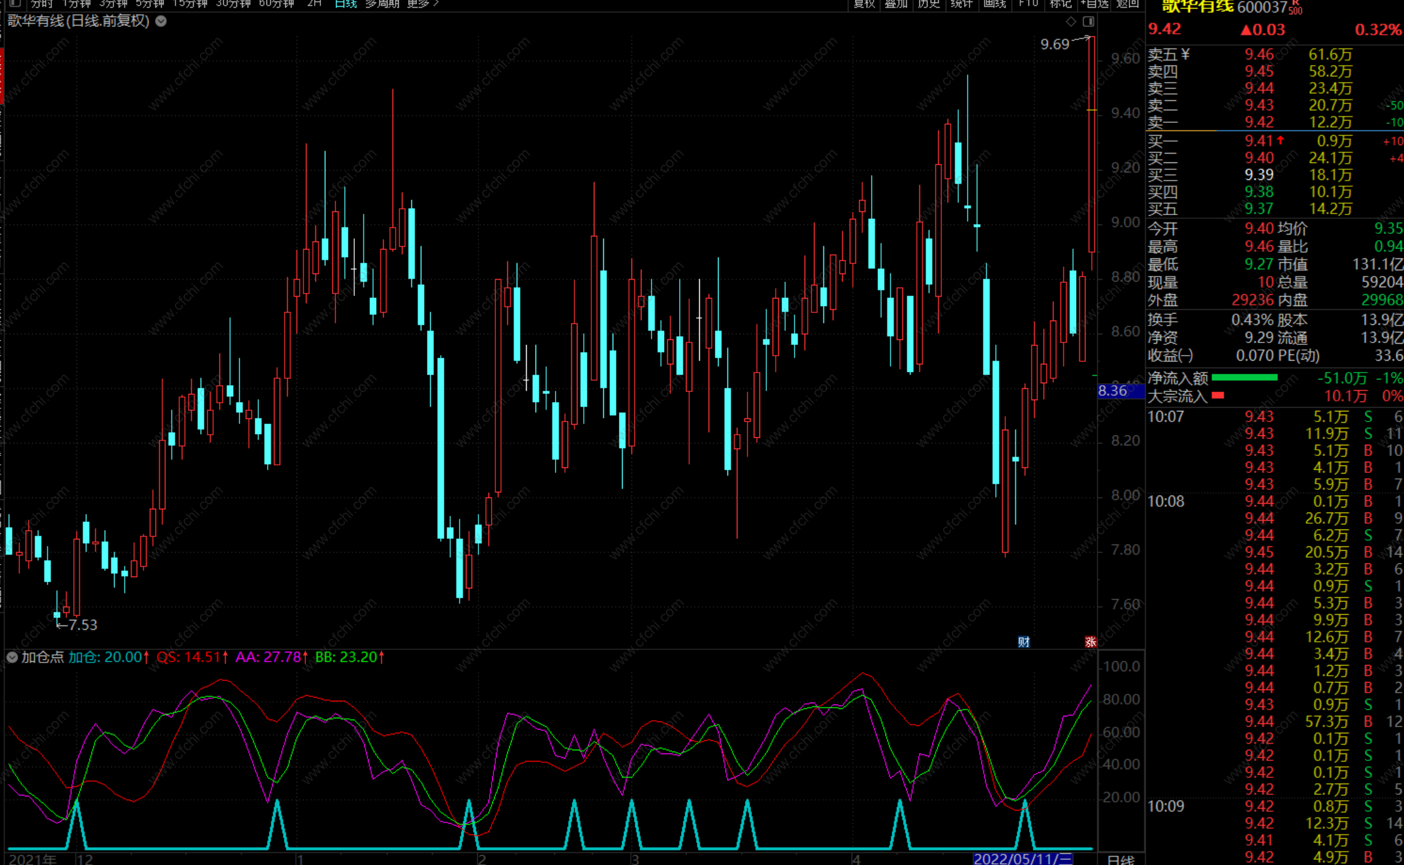Expand the 加仓点 indicator menu arrow

(x=12, y=657)
